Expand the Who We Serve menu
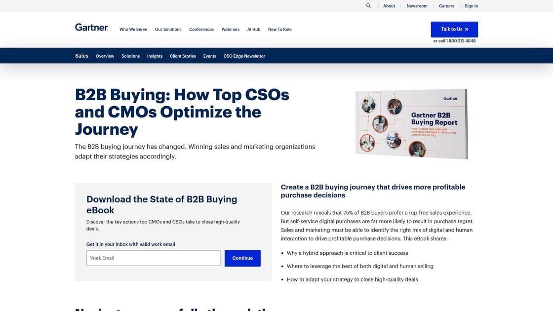 (x=133, y=29)
